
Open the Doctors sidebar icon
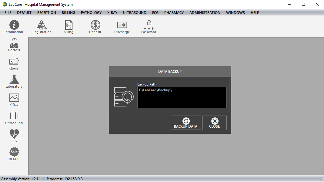click(14, 45)
